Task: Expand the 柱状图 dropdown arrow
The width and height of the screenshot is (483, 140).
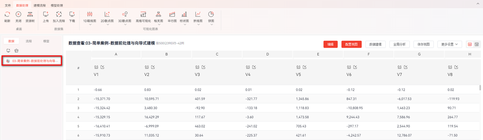Action: point(184,24)
